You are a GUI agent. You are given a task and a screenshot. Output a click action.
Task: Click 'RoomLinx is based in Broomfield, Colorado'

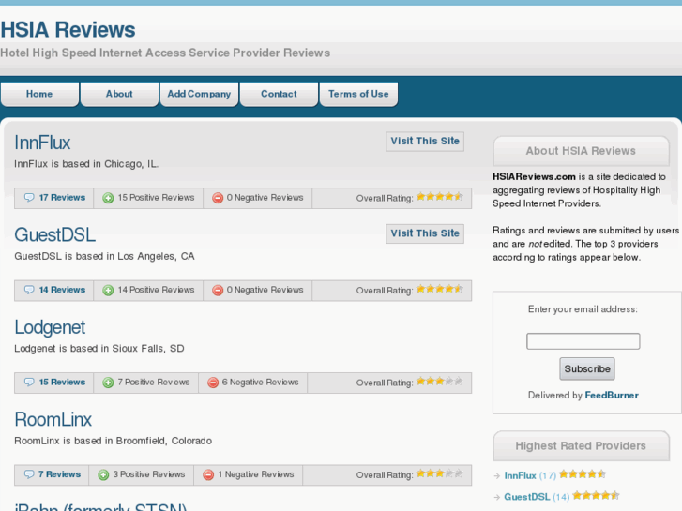[x=114, y=441]
